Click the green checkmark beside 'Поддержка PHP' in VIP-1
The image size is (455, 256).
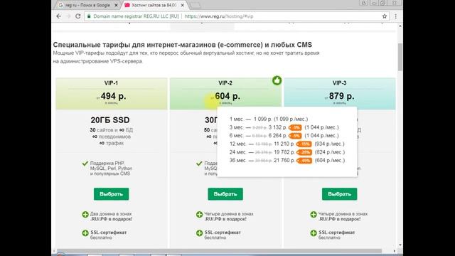85,164
